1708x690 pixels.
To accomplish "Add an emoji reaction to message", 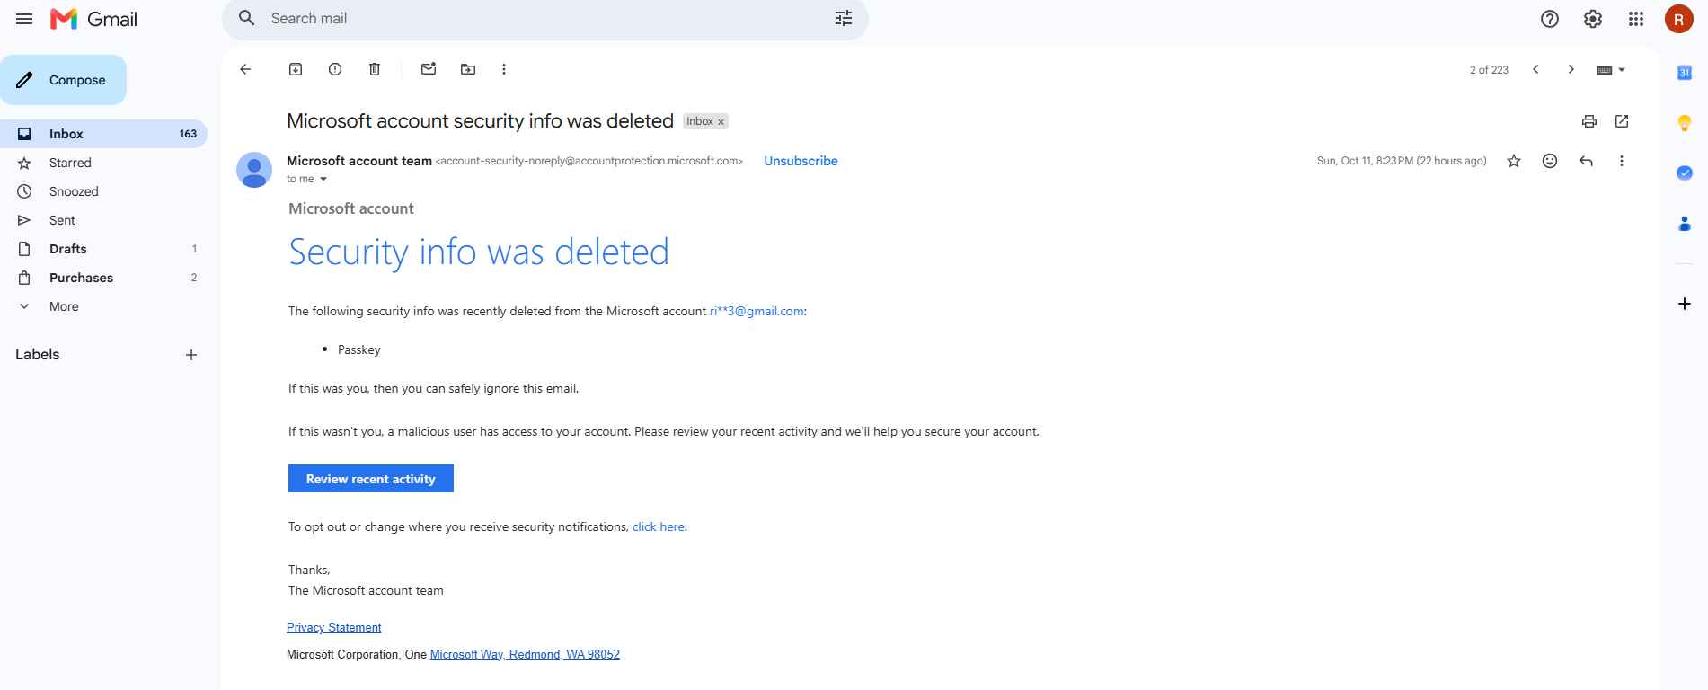I will point(1550,161).
